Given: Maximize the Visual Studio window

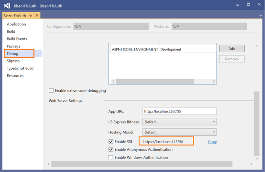Looking at the screenshot, I should 248,4.
